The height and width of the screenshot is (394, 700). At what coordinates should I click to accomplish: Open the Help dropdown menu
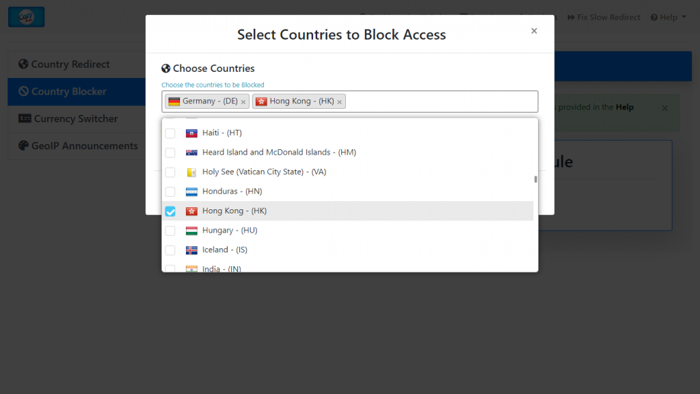[x=669, y=17]
